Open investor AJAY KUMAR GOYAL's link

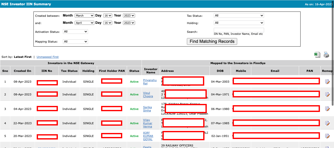tap(148, 136)
